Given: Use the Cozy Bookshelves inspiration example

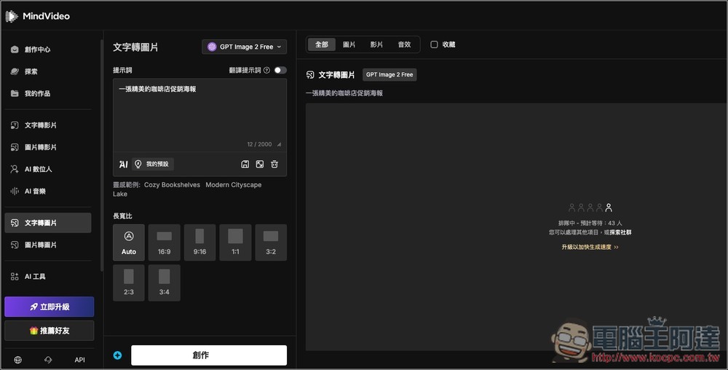Looking at the screenshot, I should (x=172, y=185).
